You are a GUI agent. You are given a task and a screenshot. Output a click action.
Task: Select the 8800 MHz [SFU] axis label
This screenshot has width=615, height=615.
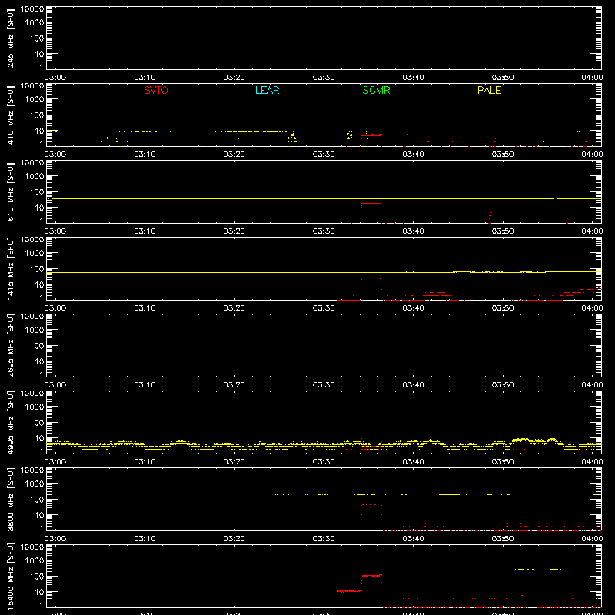pos(10,499)
